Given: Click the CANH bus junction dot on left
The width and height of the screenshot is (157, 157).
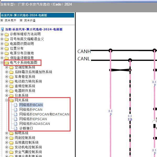Looking at the screenshot, I should tap(111, 50).
